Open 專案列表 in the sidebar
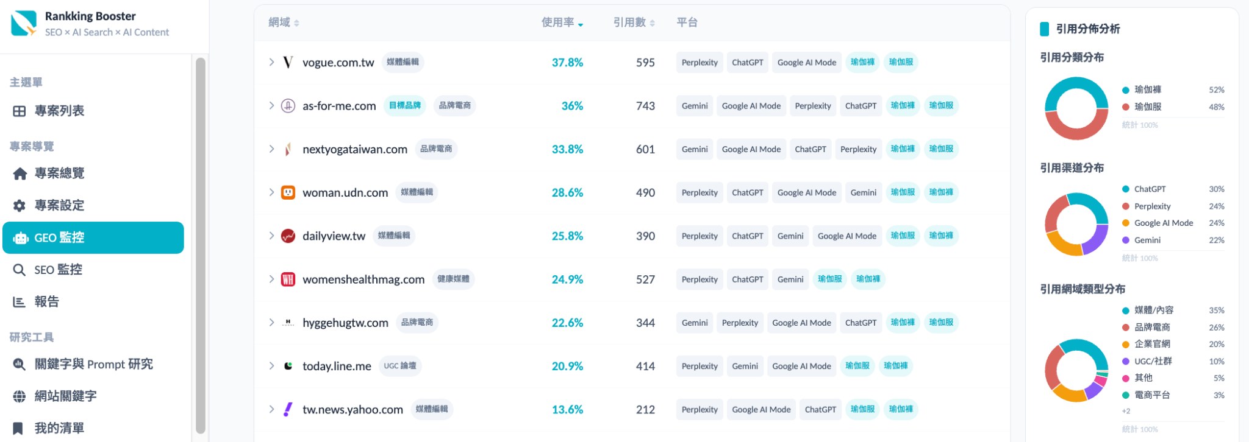Image resolution: width=1249 pixels, height=442 pixels. click(x=93, y=111)
